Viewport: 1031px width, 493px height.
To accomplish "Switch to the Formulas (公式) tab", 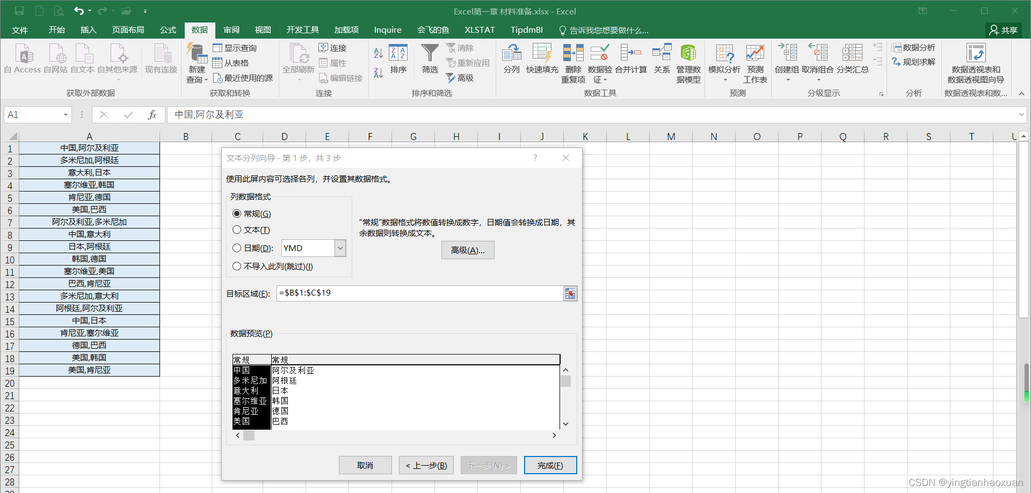I will tap(168, 30).
